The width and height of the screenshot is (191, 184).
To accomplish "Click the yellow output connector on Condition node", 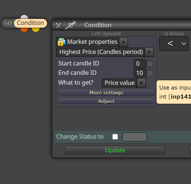I will 36,30.
